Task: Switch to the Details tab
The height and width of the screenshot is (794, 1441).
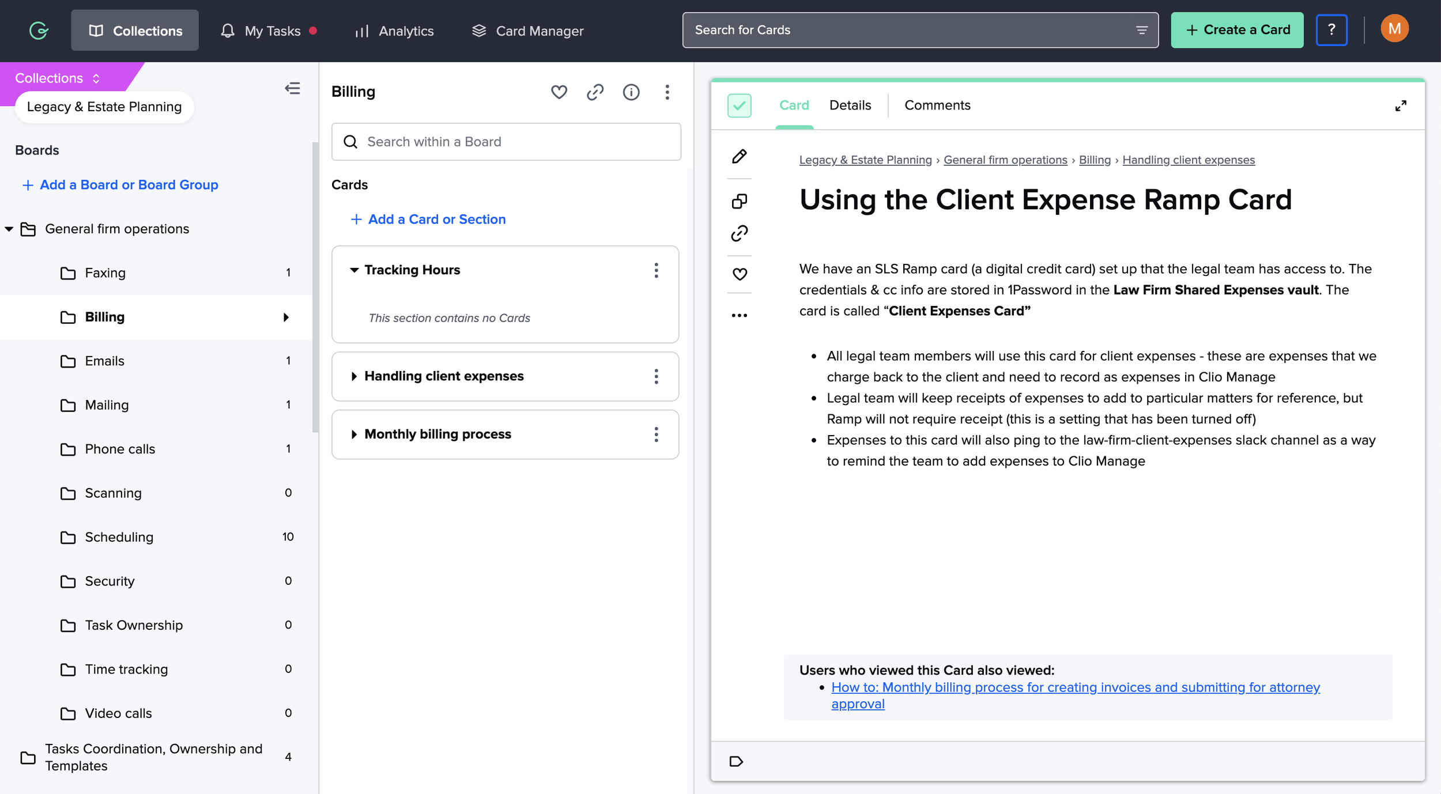Action: [850, 105]
